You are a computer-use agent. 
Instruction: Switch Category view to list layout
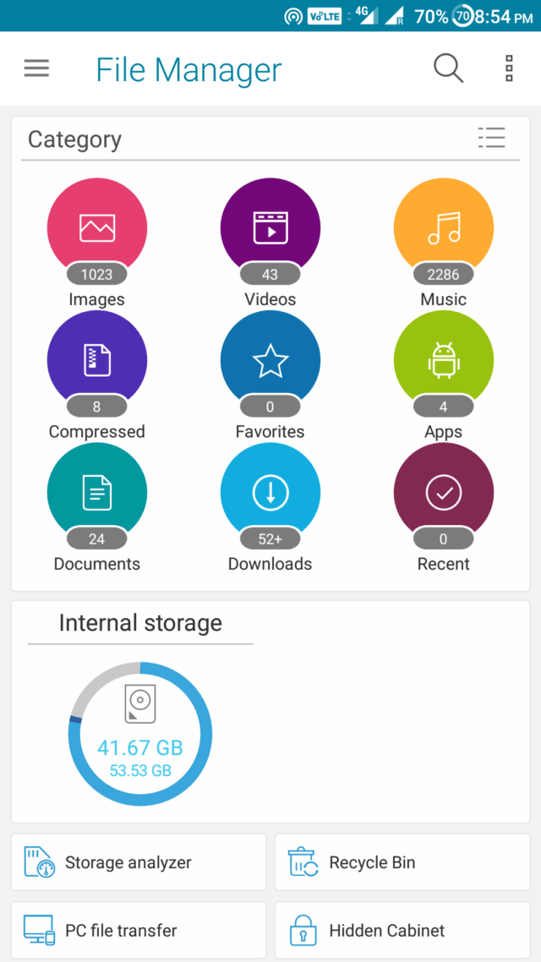pyautogui.click(x=491, y=138)
